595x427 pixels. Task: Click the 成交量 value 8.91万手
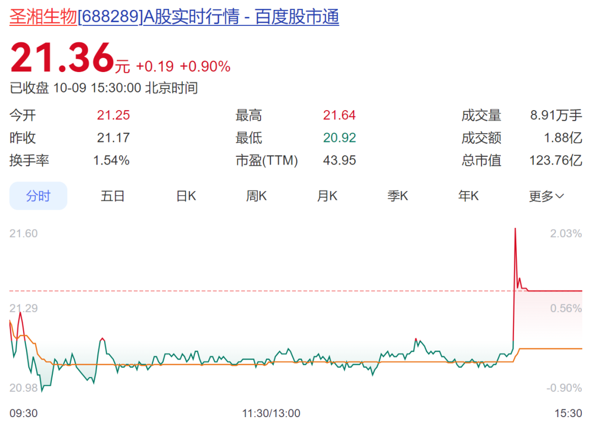click(556, 116)
